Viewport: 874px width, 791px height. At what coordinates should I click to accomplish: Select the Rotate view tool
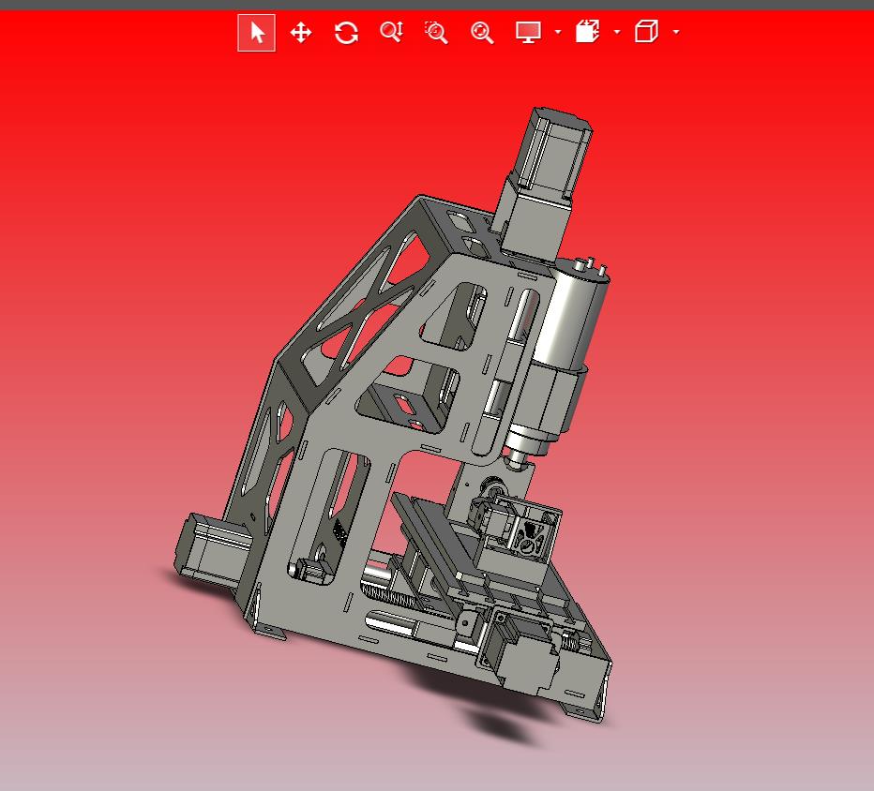[x=346, y=32]
